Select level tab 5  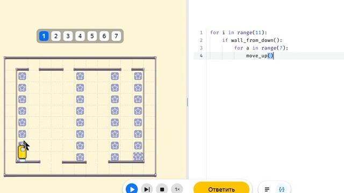pos(92,36)
